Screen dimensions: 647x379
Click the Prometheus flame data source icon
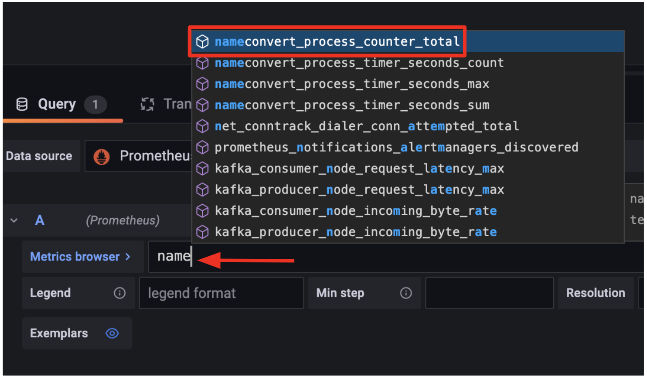pos(102,156)
